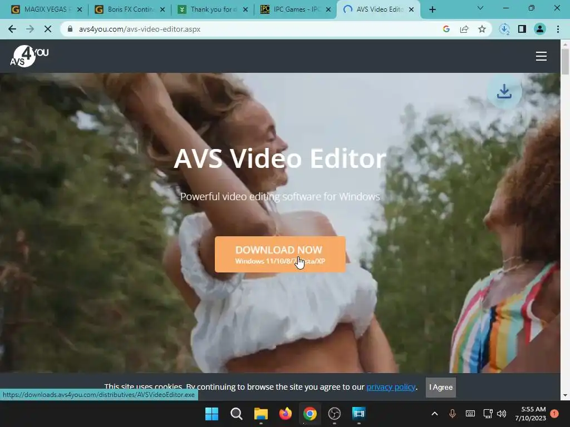This screenshot has height=427, width=570.
Task: Go back with the browser back arrow
Action: pyautogui.click(x=12, y=29)
